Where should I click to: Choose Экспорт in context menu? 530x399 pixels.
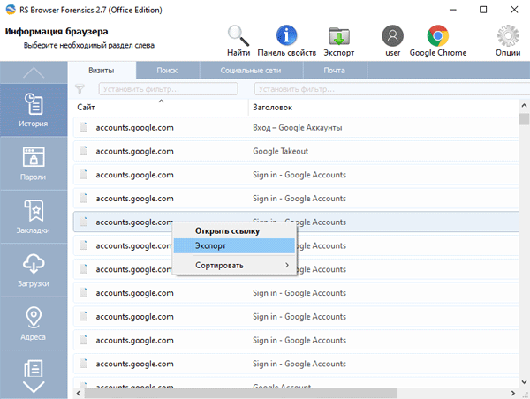pos(234,245)
